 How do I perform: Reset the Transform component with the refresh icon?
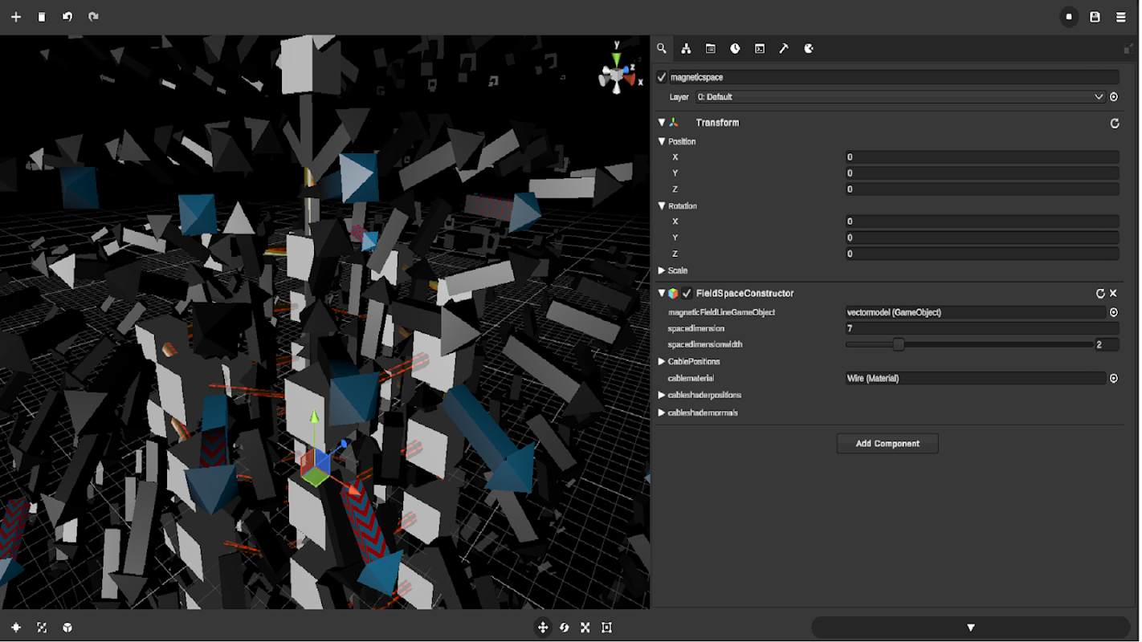point(1115,124)
